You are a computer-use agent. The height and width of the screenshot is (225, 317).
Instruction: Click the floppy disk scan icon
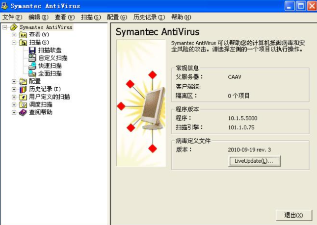pyautogui.click(x=32, y=50)
